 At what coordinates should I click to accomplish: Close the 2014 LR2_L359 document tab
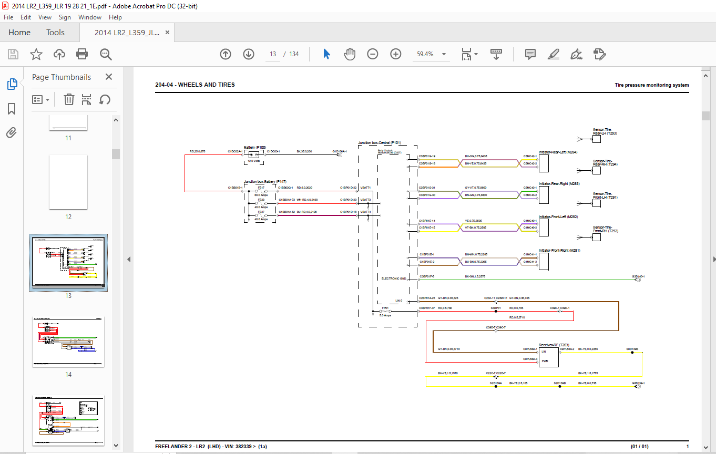167,33
